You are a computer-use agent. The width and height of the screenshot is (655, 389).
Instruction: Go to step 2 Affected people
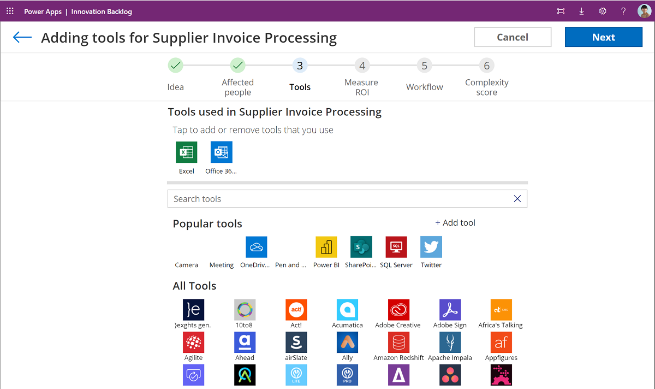click(x=237, y=66)
